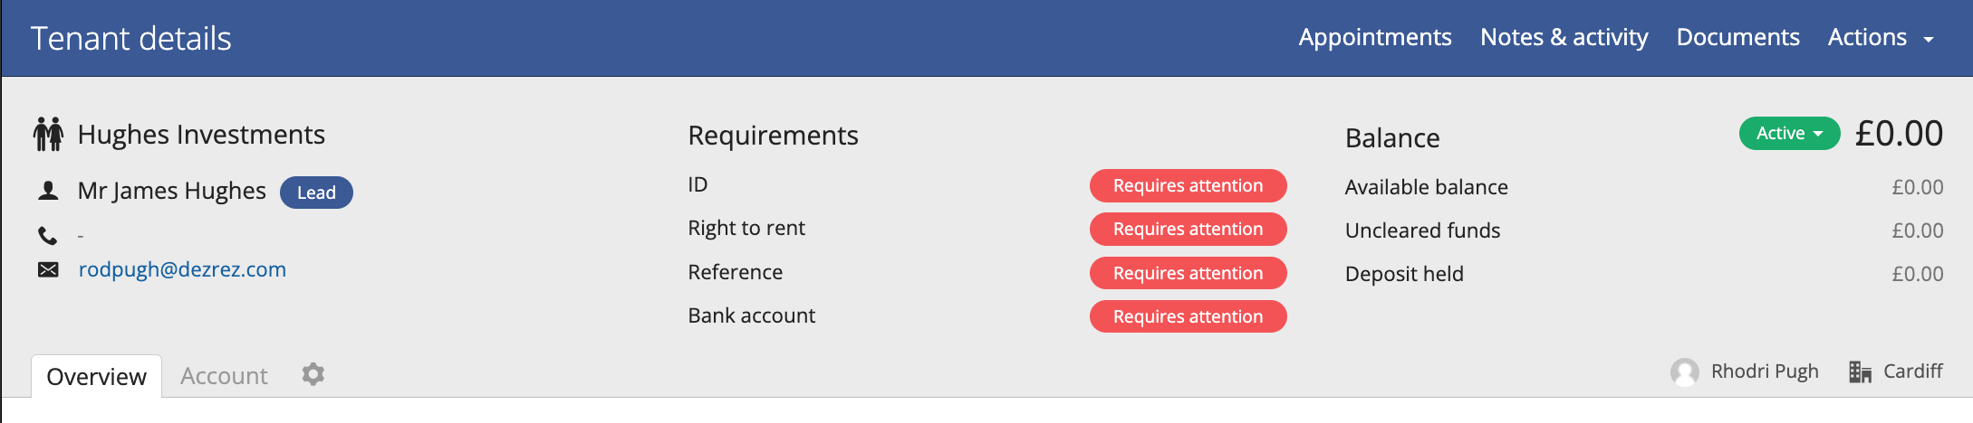This screenshot has width=1973, height=423.
Task: Click the email envelope icon
Action: tap(48, 269)
